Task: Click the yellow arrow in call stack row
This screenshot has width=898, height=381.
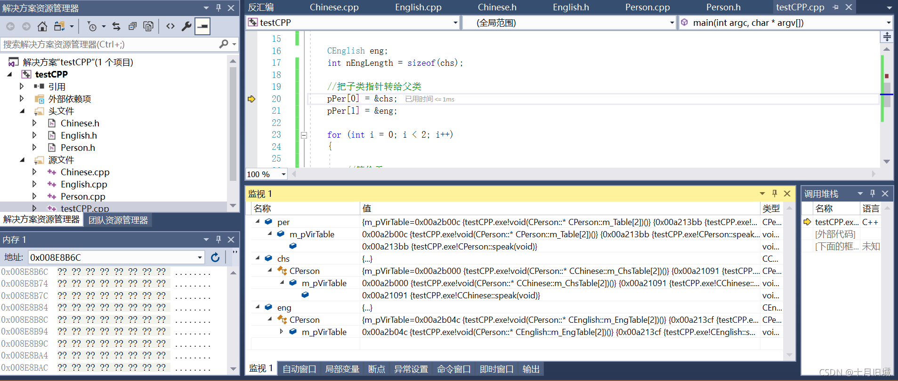Action: tap(808, 222)
